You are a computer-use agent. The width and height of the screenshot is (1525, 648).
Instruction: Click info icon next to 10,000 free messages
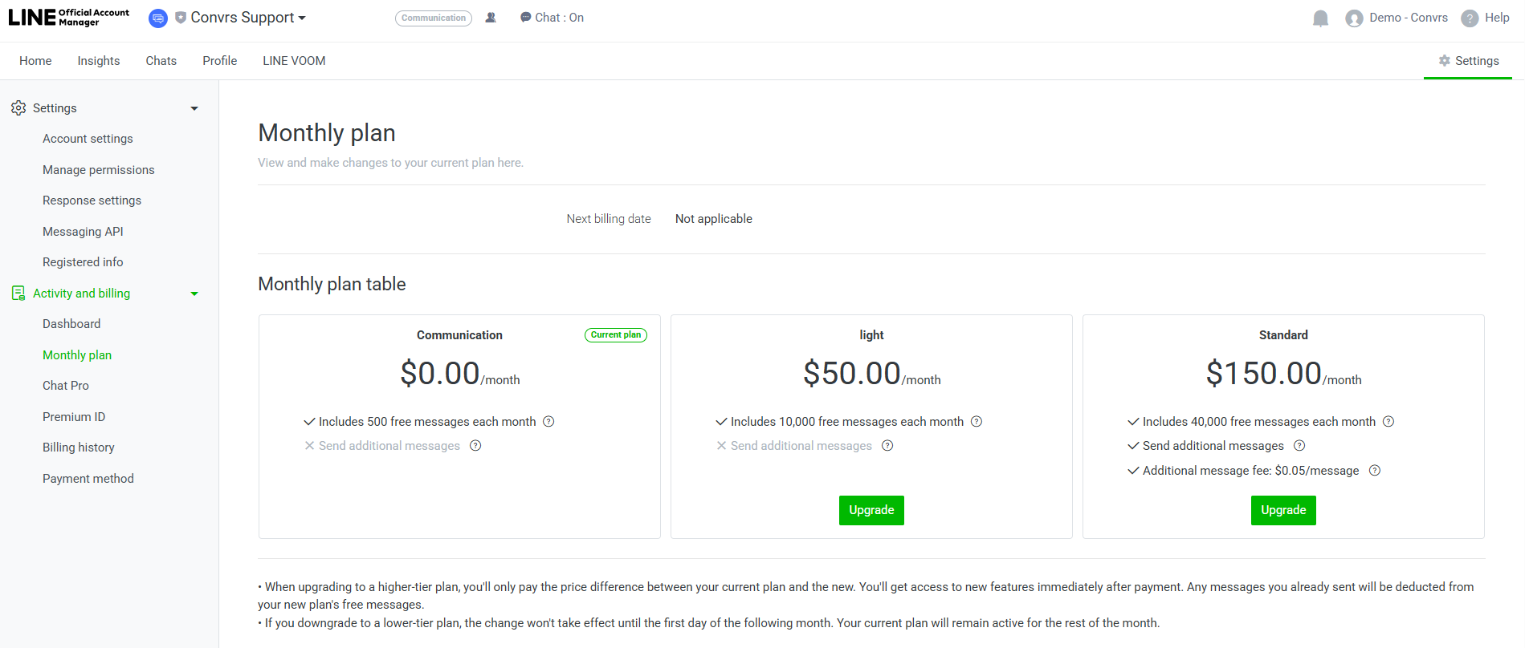(977, 422)
